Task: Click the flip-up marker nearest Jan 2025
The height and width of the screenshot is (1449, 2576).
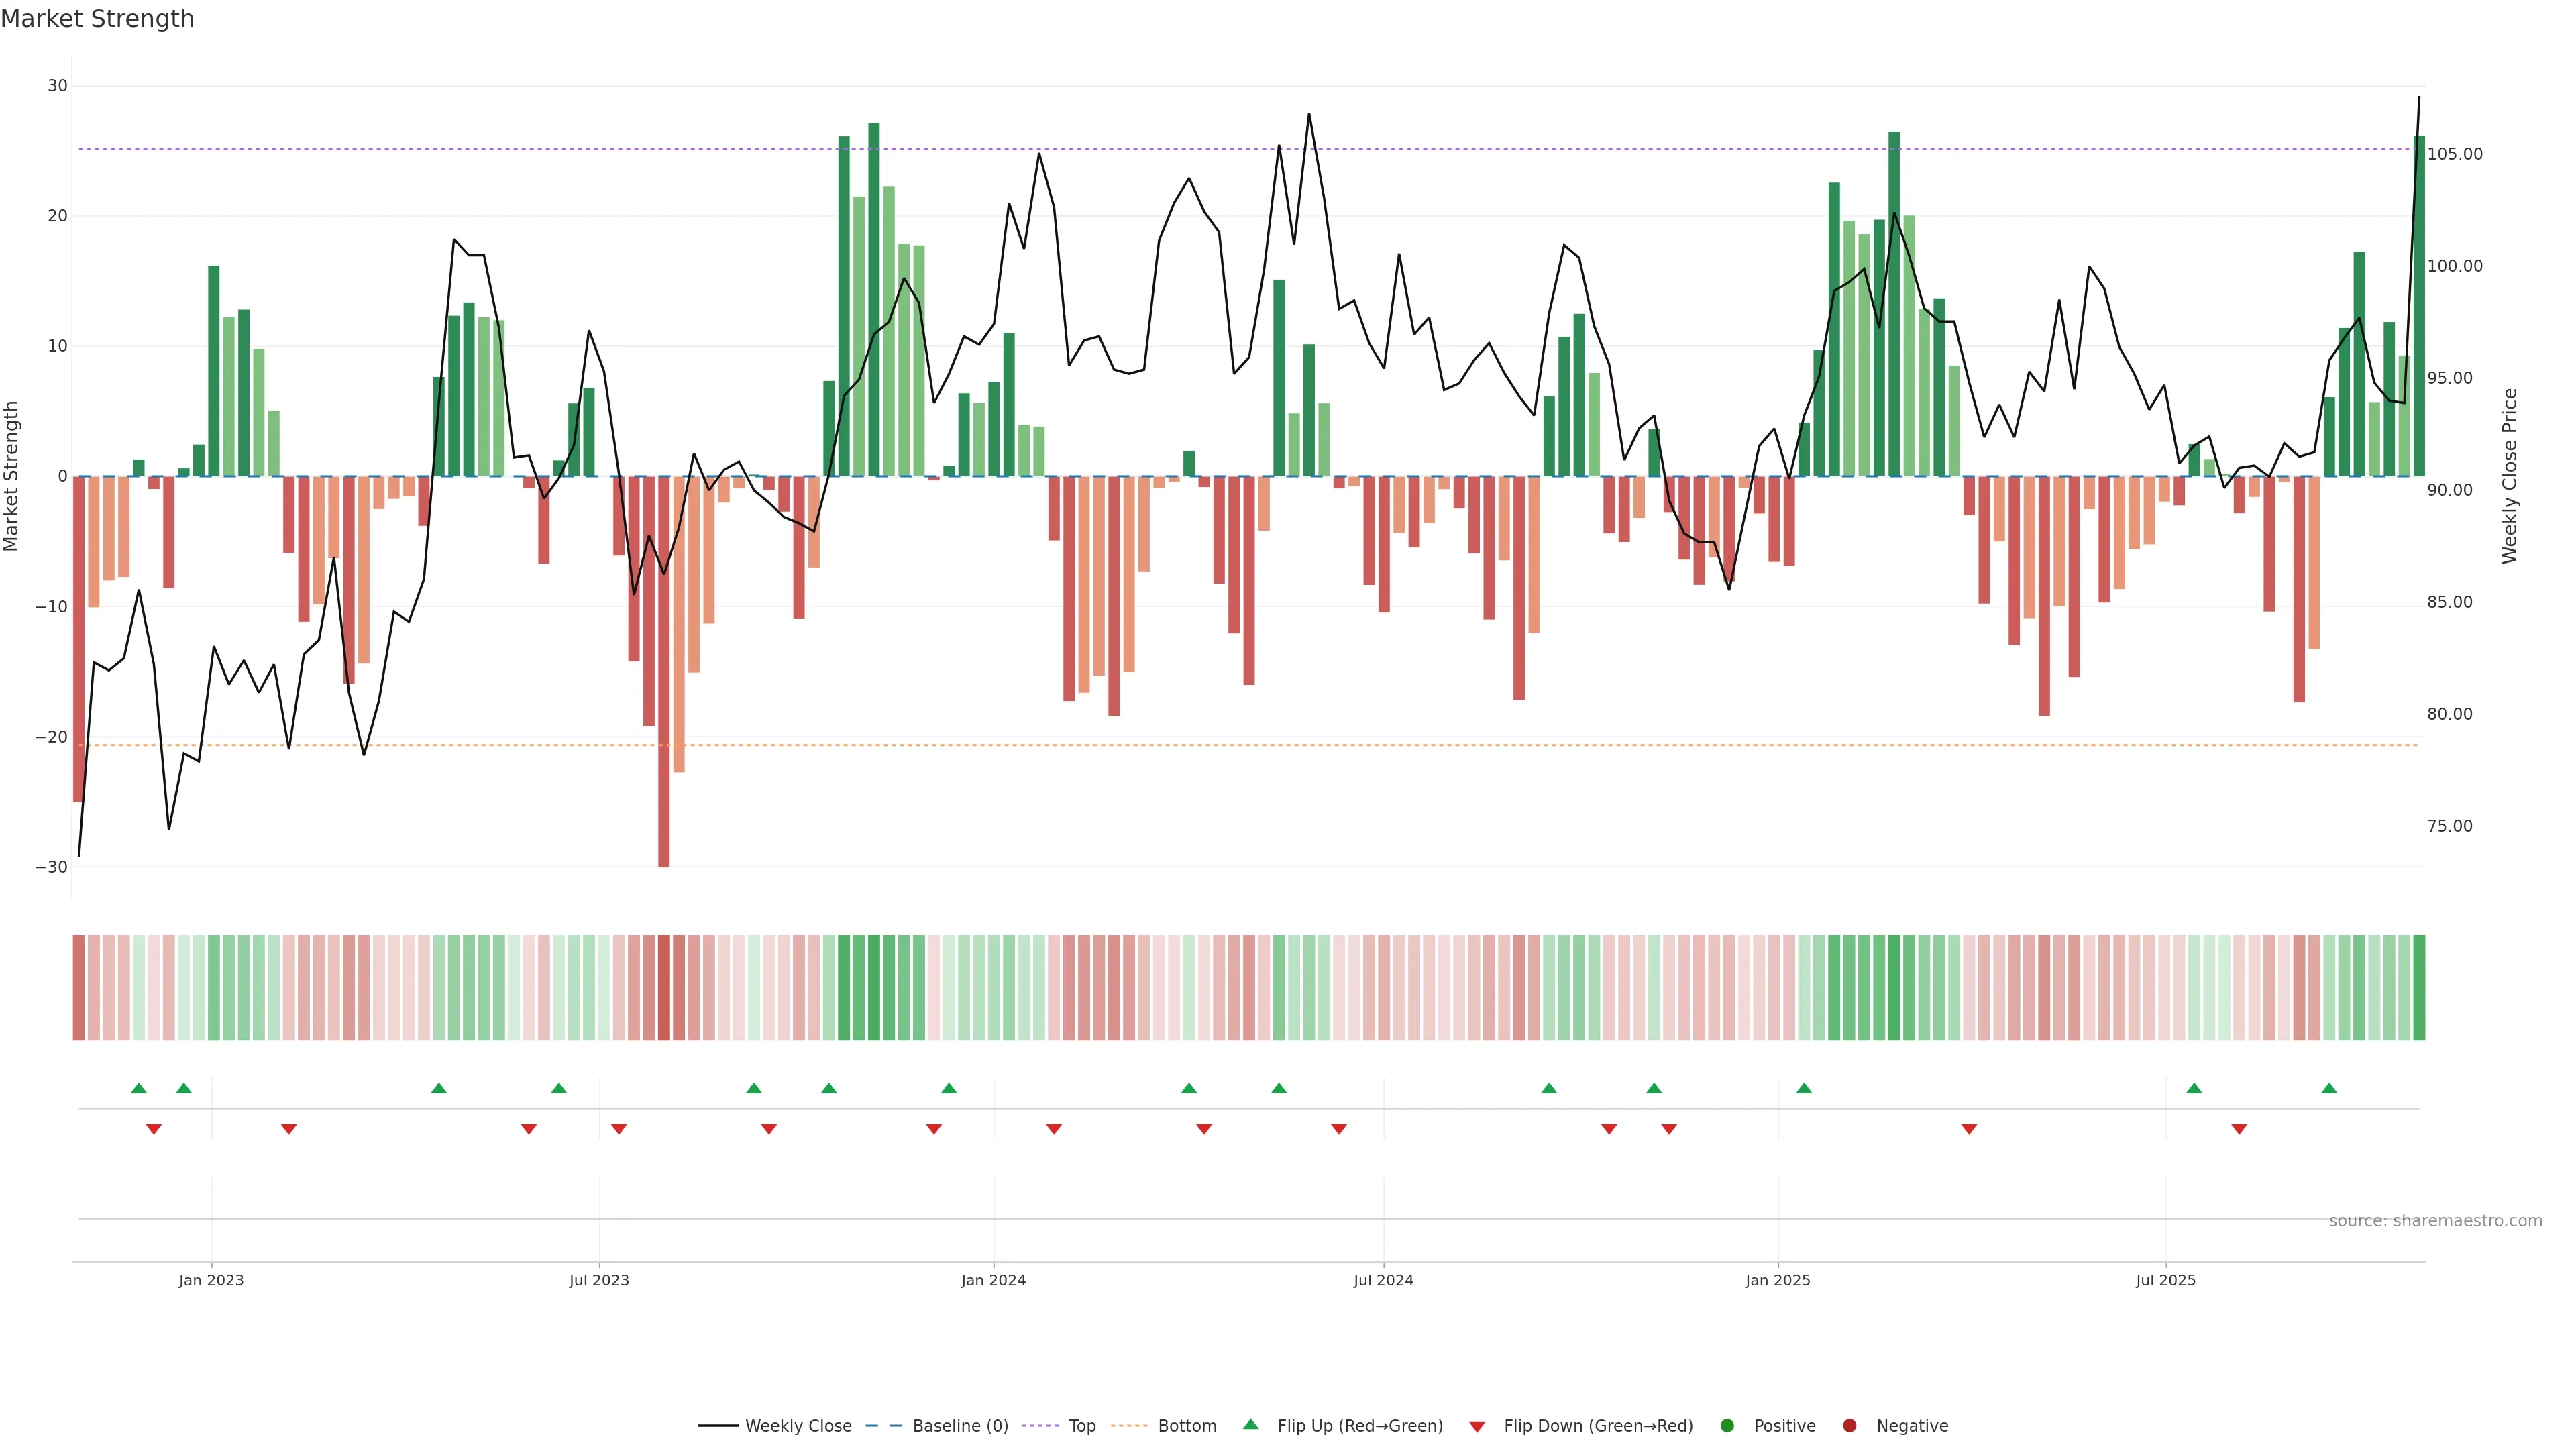Action: (x=1804, y=1088)
